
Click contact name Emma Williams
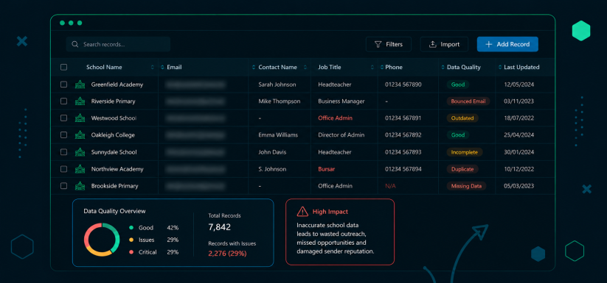(x=278, y=135)
